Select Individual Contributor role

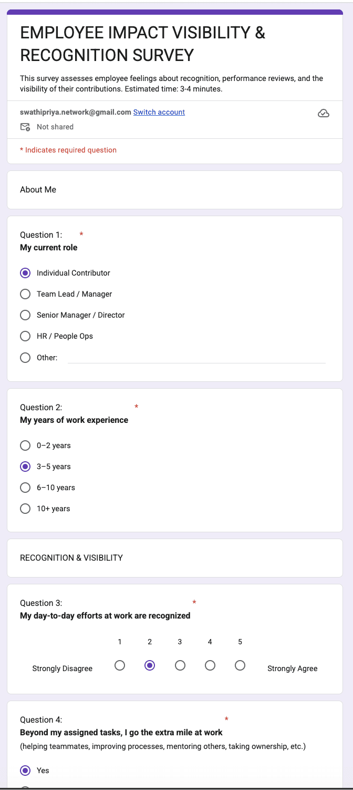(25, 273)
